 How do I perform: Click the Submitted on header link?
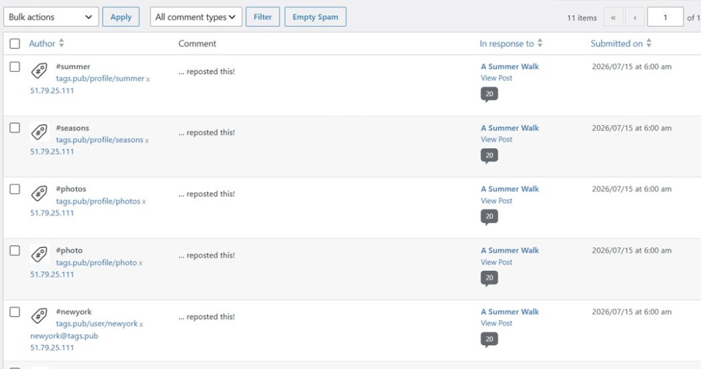point(617,43)
